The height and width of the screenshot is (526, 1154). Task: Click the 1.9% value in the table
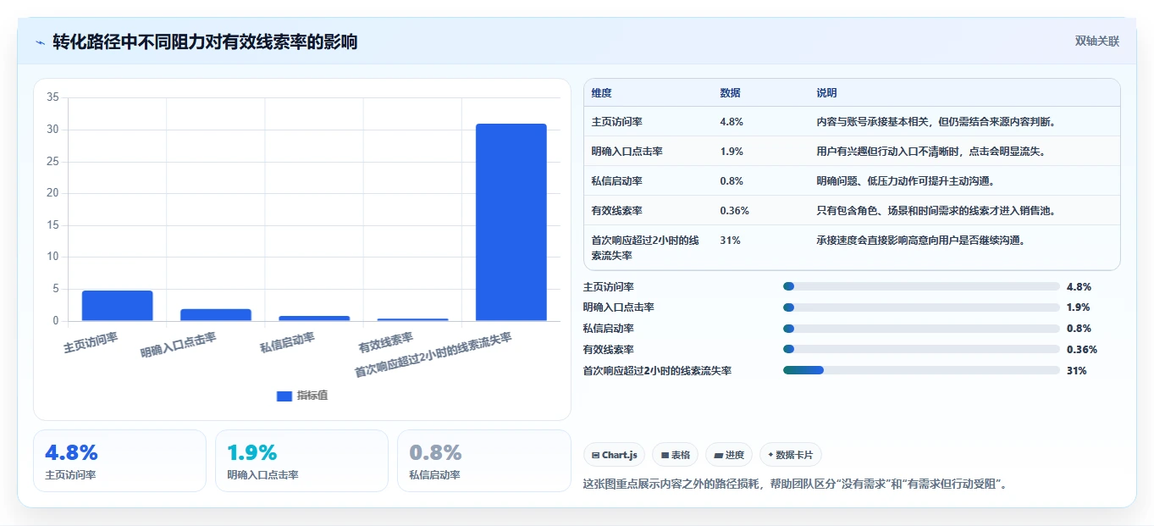[x=732, y=152]
